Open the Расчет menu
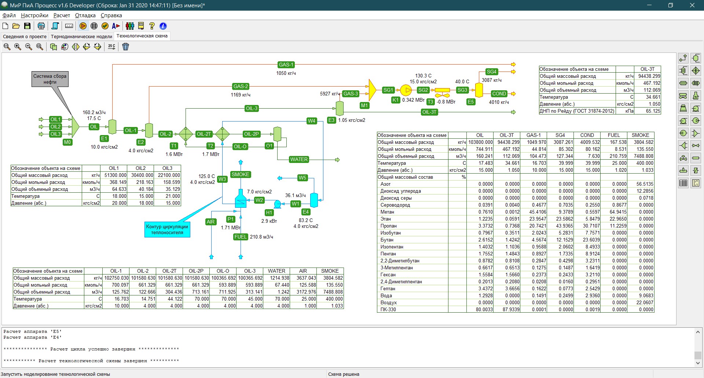 click(x=62, y=15)
